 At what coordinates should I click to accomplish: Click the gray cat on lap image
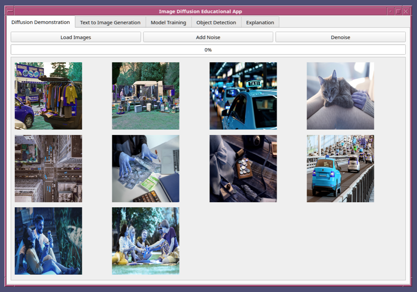[340, 96]
